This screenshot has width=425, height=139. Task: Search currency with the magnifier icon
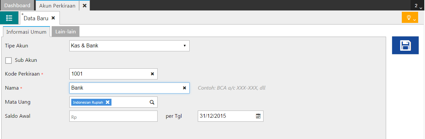152,102
